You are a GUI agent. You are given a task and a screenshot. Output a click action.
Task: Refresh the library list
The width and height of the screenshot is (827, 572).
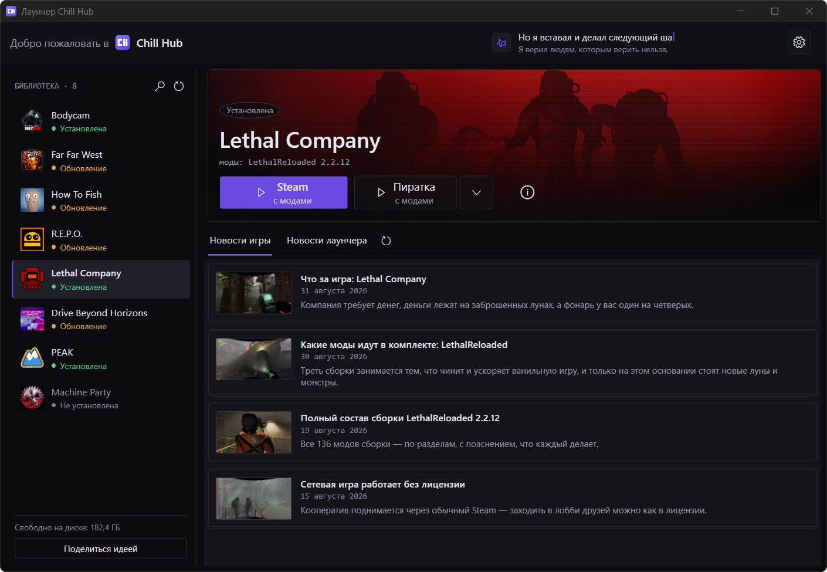coord(179,86)
